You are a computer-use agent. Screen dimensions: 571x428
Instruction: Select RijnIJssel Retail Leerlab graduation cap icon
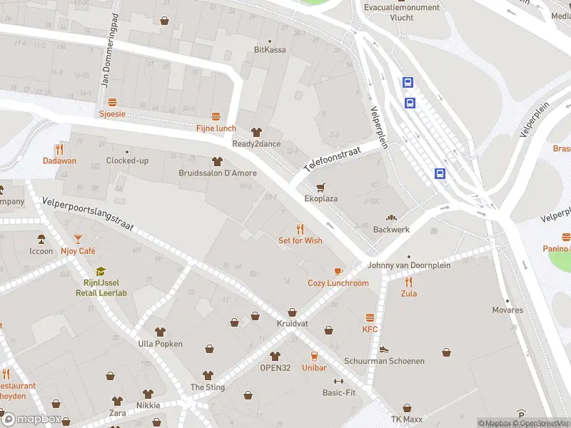(101, 272)
